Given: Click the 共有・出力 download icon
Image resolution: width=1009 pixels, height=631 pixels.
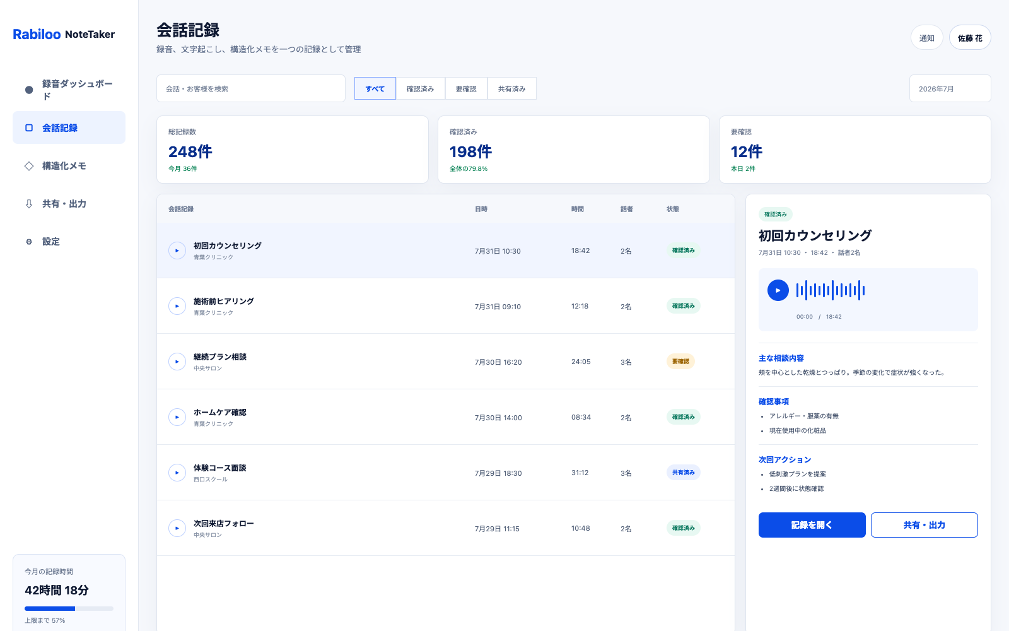Looking at the screenshot, I should click(x=29, y=204).
